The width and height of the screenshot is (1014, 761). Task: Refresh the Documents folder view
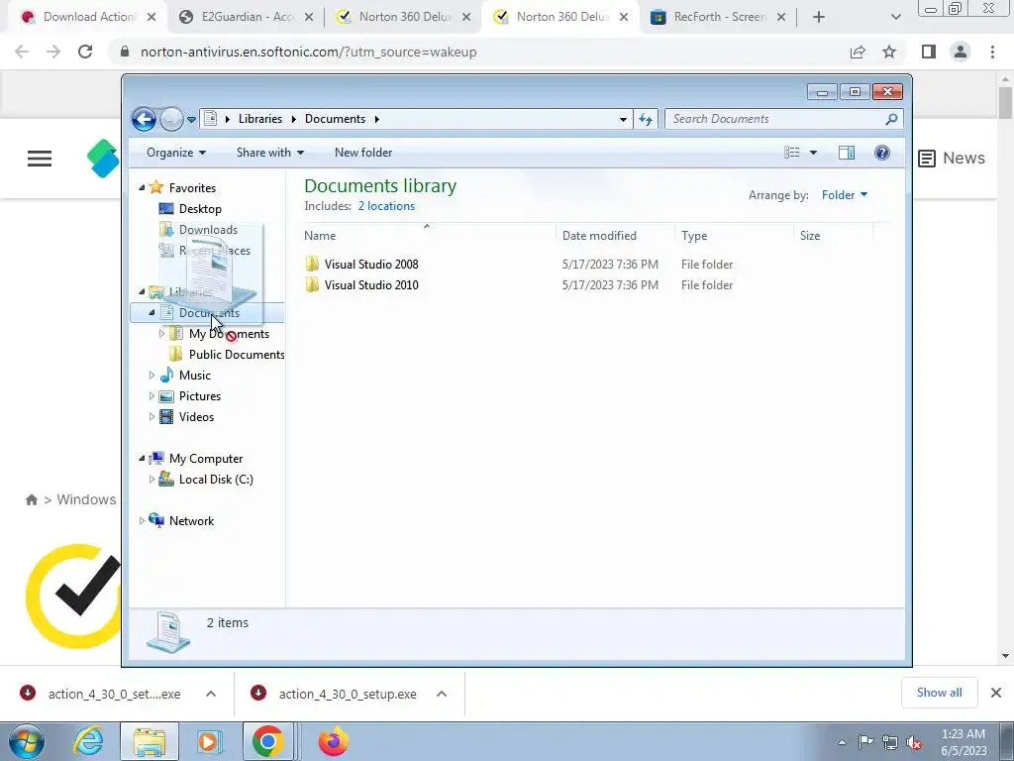coord(646,119)
